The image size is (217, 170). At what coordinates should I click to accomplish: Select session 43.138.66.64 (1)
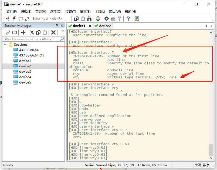point(31,55)
